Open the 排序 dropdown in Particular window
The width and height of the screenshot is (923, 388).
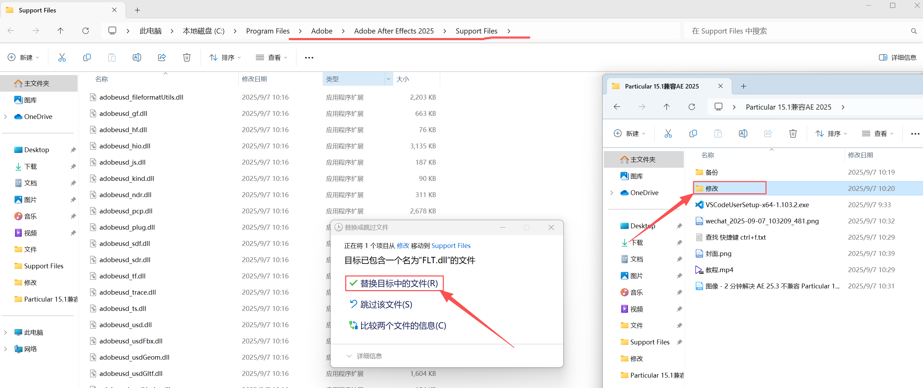click(x=831, y=133)
